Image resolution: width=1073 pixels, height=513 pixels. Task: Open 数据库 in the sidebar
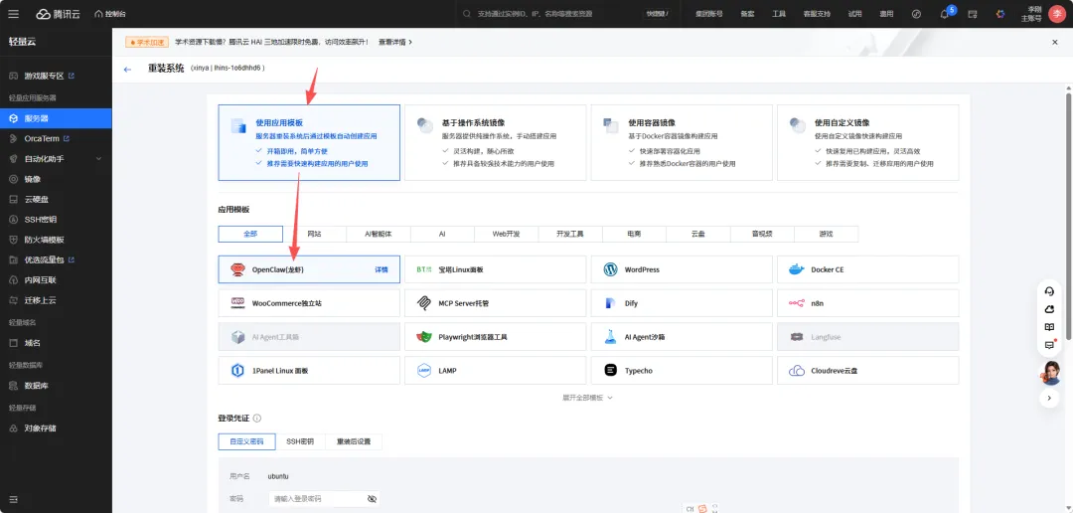56,386
